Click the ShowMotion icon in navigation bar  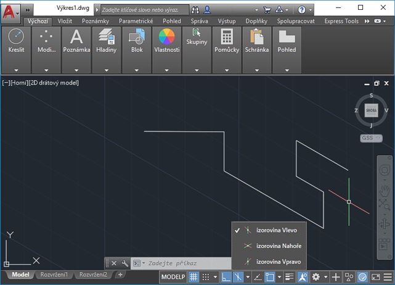coord(384,244)
